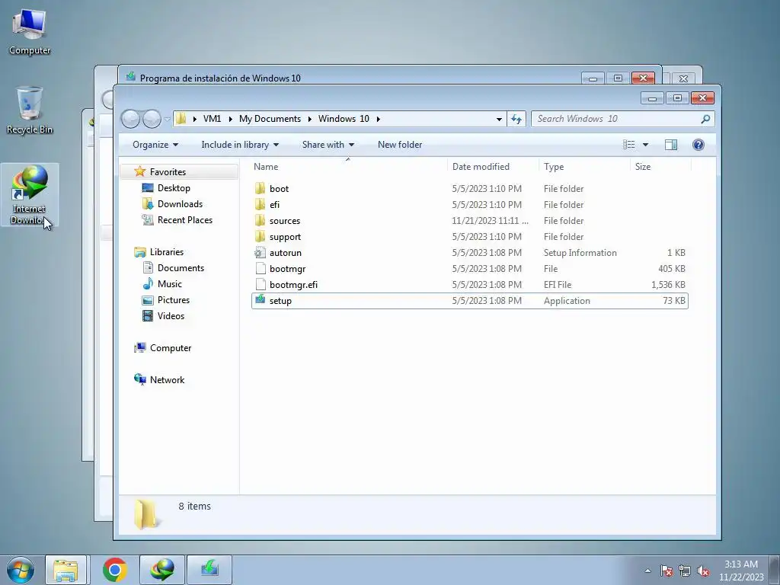Select Computer in the navigation pane

(x=170, y=348)
